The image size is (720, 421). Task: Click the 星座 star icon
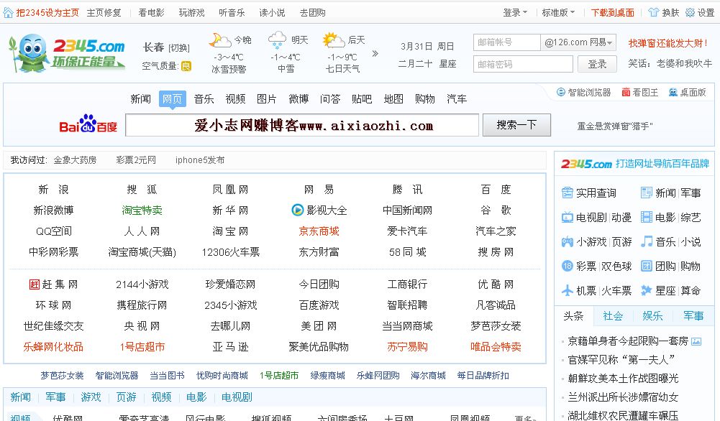(x=647, y=290)
